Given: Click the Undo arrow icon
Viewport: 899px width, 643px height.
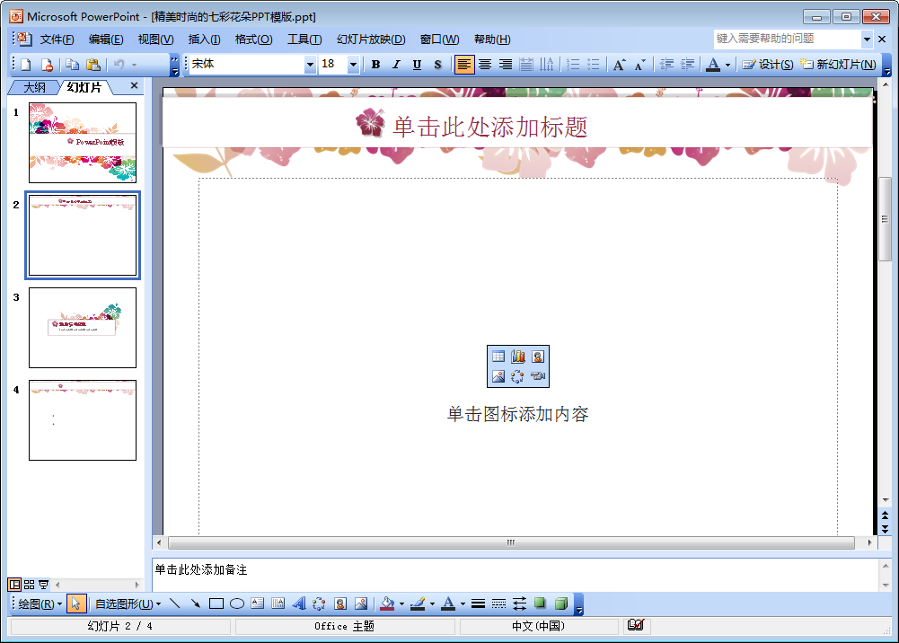Looking at the screenshot, I should click(x=119, y=64).
